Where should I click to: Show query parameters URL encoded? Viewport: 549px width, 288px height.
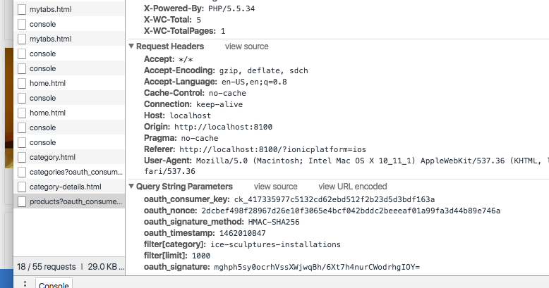click(x=353, y=187)
